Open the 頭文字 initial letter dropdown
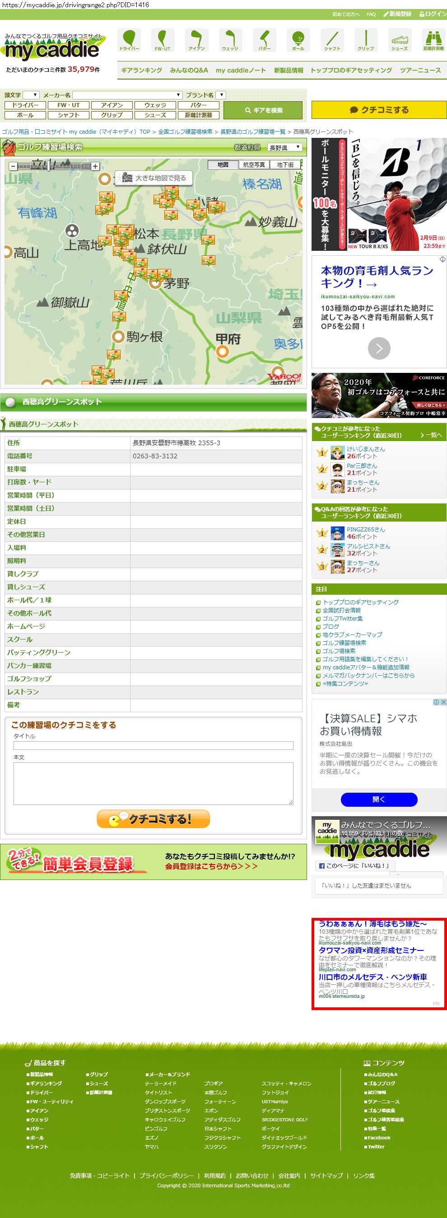 [x=31, y=95]
